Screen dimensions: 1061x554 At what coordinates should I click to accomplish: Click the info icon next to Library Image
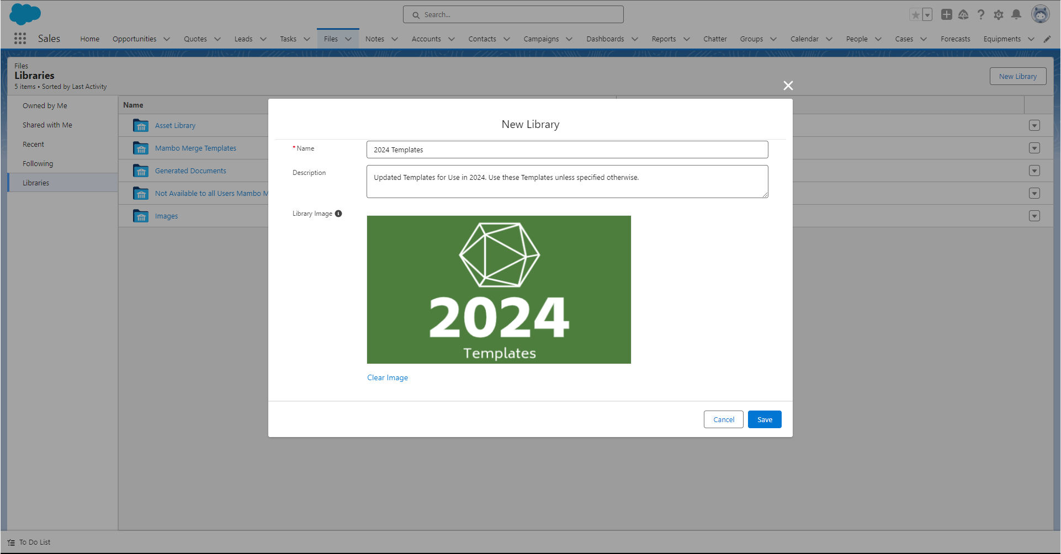[x=338, y=214]
